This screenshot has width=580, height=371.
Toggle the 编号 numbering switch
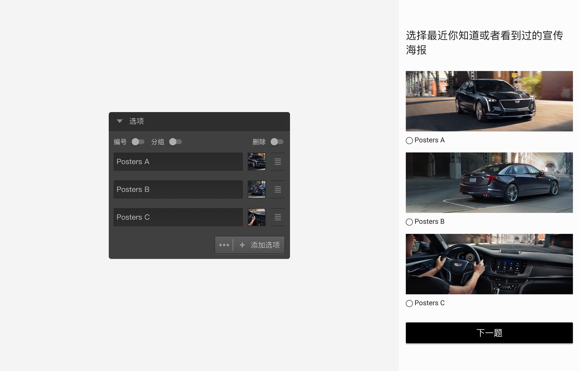(x=138, y=142)
